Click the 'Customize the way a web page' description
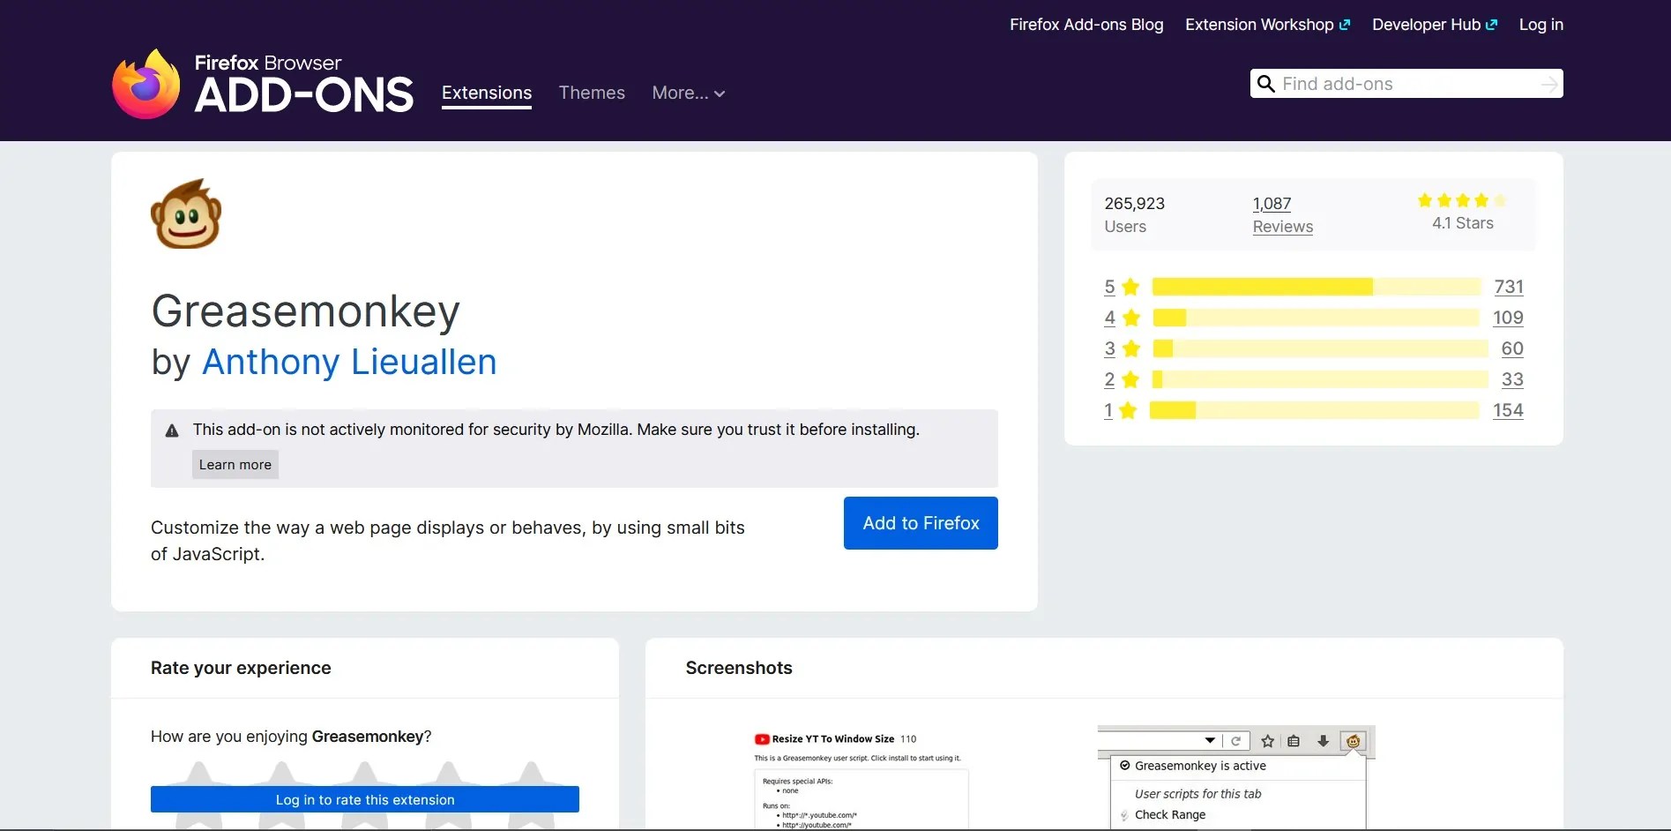1671x831 pixels. tap(448, 541)
